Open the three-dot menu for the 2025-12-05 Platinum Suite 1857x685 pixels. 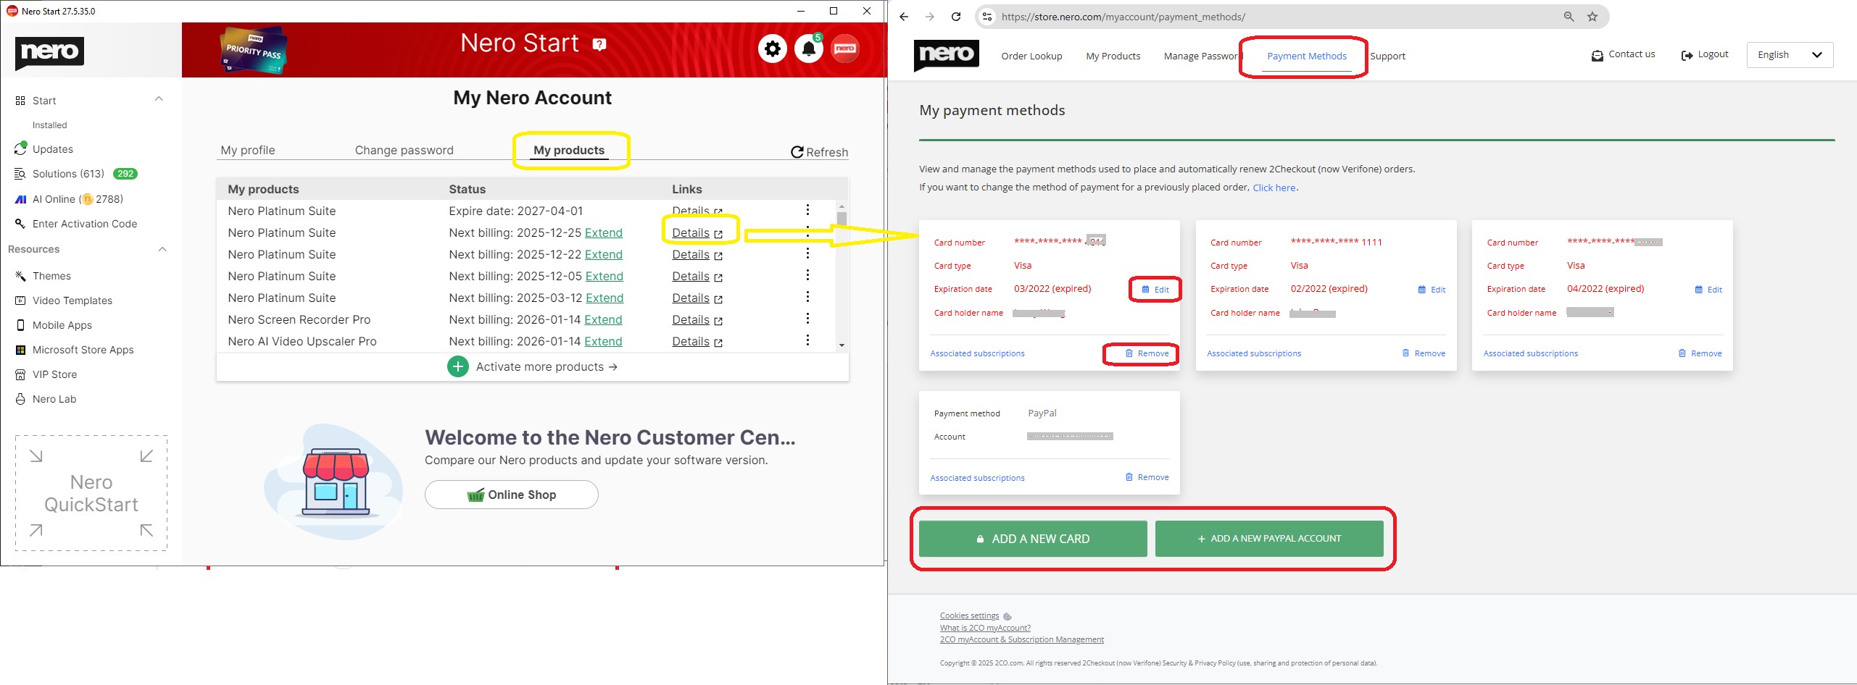click(807, 275)
